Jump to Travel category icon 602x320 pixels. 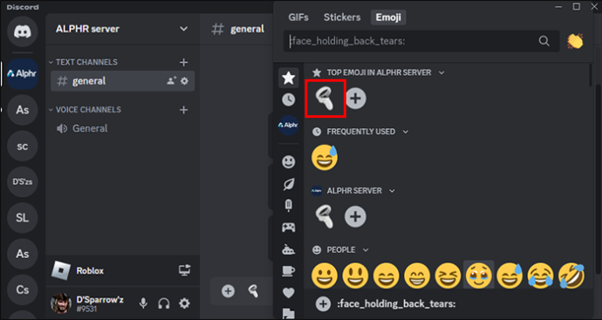click(x=288, y=249)
